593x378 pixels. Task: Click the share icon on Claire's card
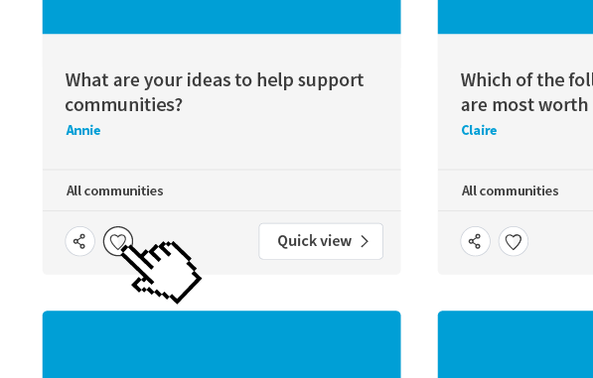point(475,241)
